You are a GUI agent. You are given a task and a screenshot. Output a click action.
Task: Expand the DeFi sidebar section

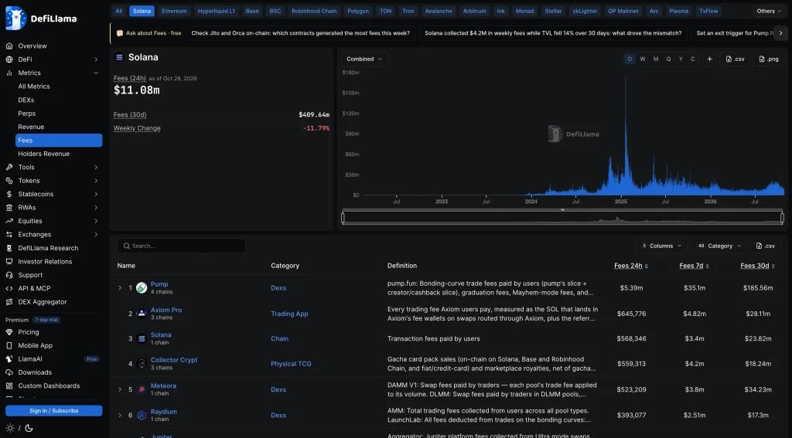96,59
